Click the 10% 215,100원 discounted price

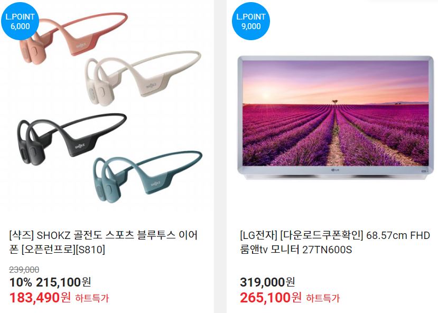[x=50, y=282]
